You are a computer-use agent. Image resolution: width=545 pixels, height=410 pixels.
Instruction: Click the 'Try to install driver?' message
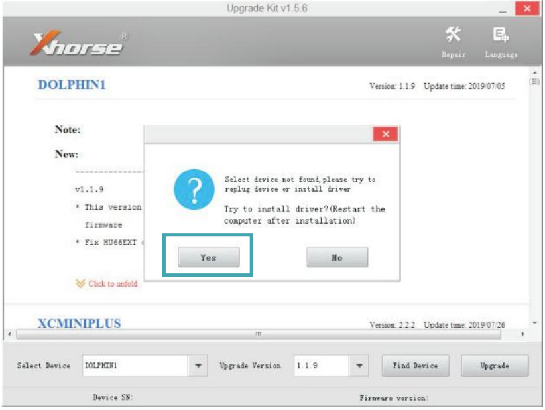pyautogui.click(x=304, y=215)
